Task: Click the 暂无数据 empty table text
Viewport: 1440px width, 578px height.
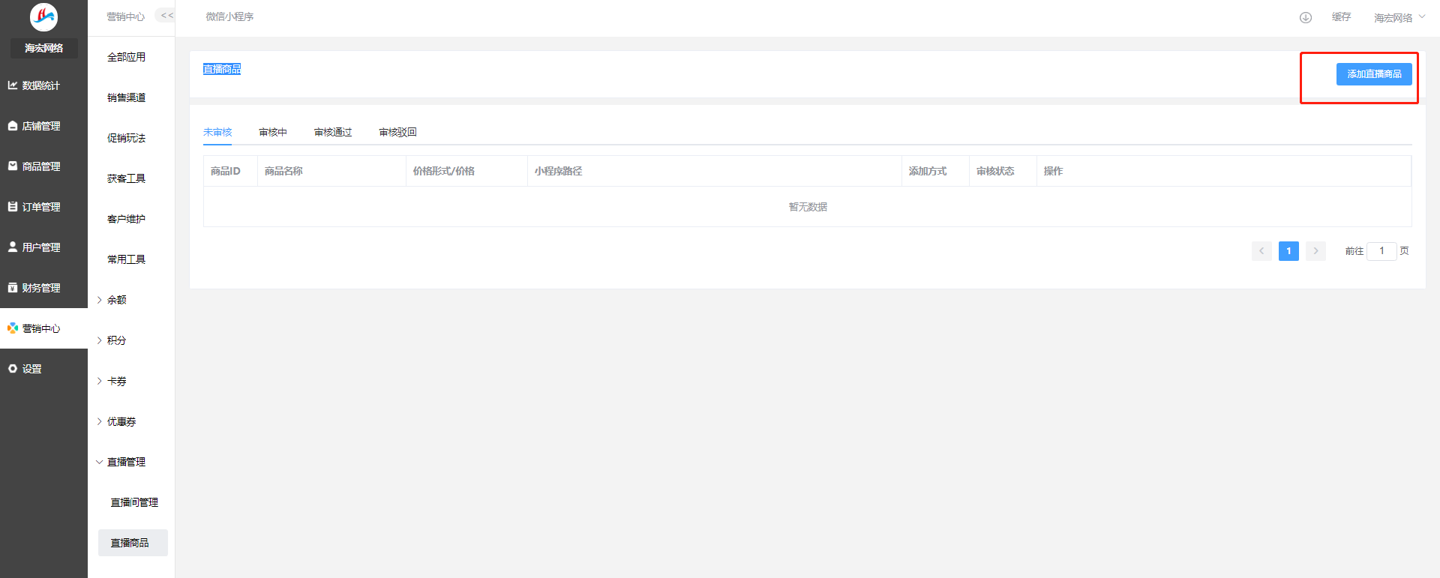Action: click(x=808, y=207)
